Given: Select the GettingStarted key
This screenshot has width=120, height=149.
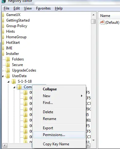Looking at the screenshot, I should 18,20.
